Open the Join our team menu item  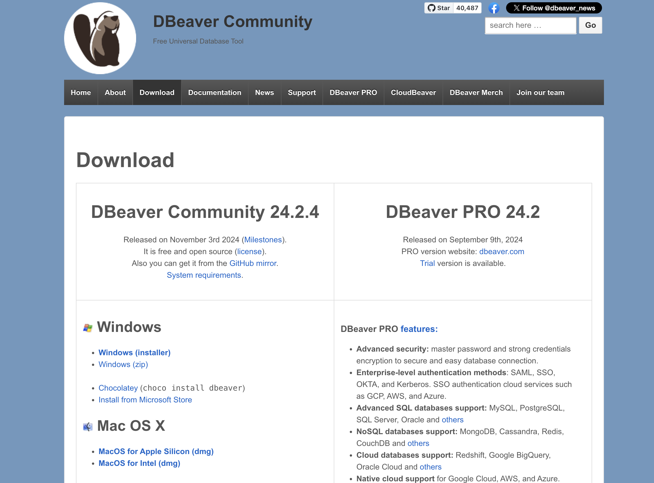click(x=540, y=92)
